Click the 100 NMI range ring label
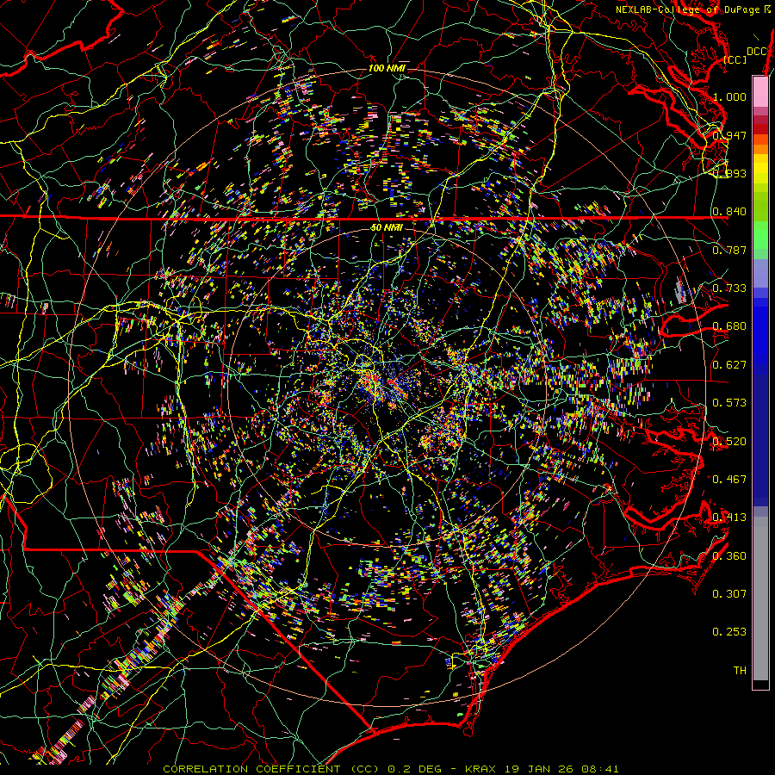The width and height of the screenshot is (775, 775). pyautogui.click(x=386, y=68)
